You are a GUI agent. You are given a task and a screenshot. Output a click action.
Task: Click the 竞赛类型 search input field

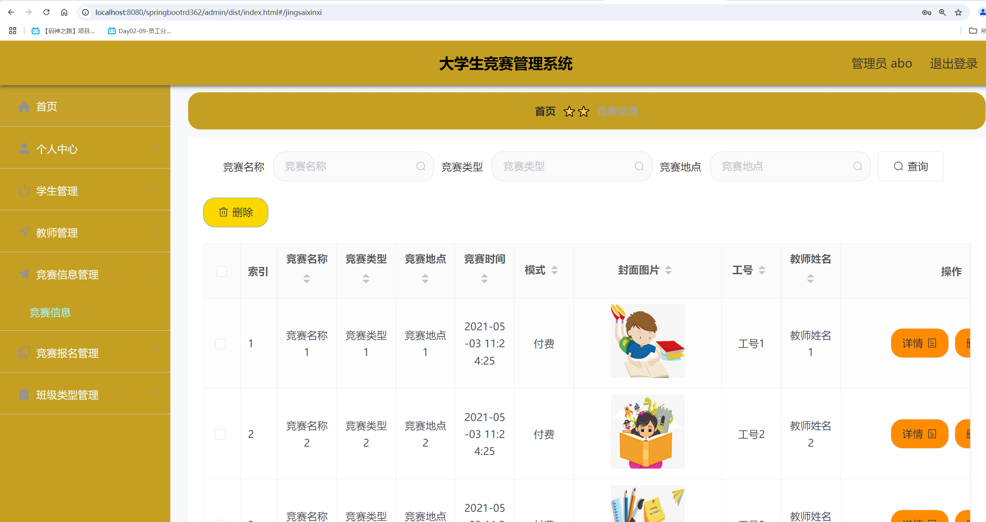point(565,167)
